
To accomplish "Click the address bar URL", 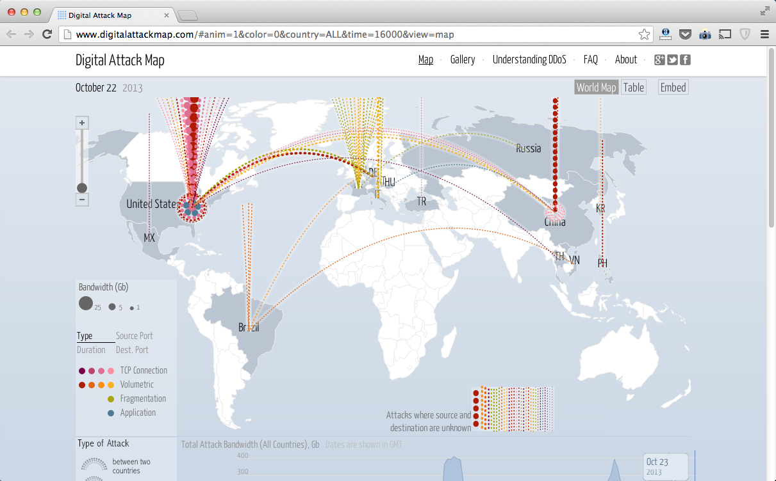I will pyautogui.click(x=265, y=35).
